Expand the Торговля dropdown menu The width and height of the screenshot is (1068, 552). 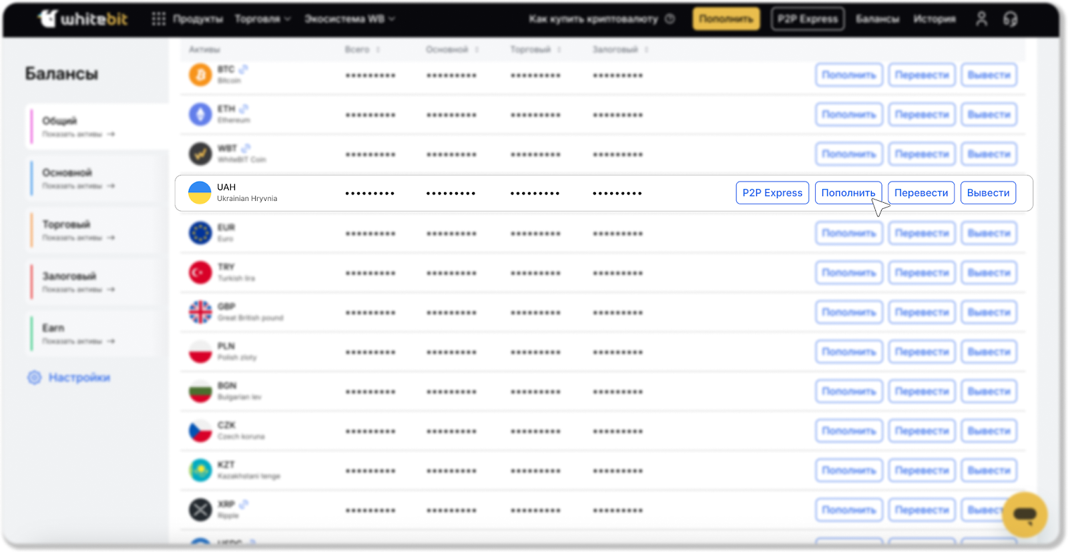[x=262, y=19]
